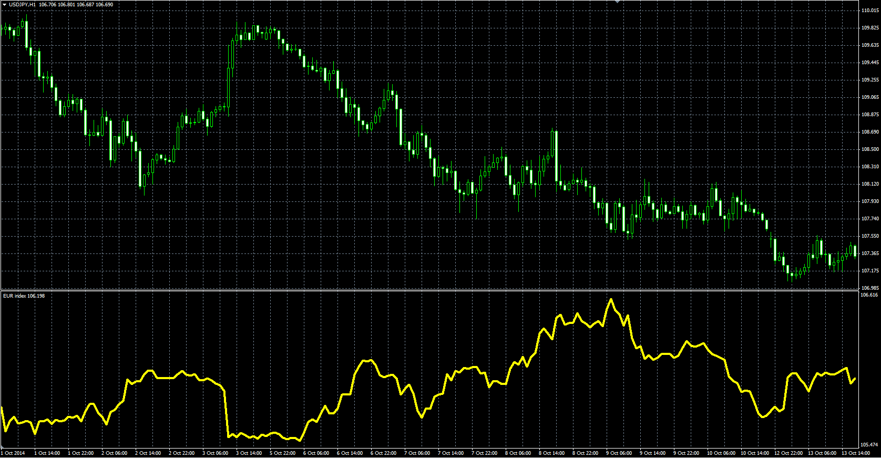Click the 108.310 price scale label
881x458 pixels.
pyautogui.click(x=870, y=167)
